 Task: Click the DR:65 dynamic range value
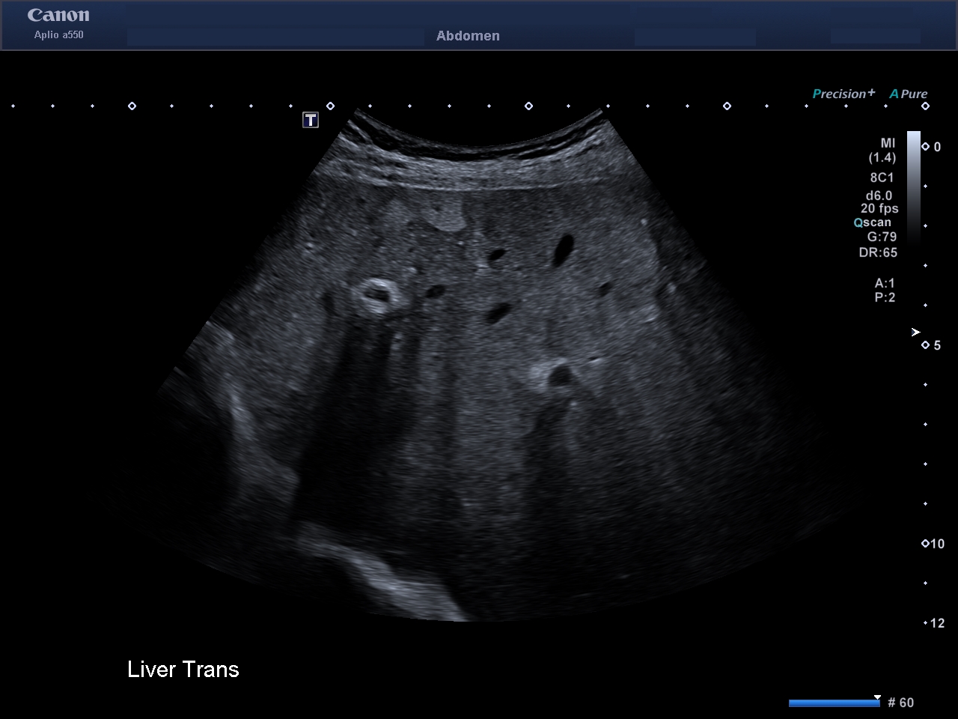coord(878,252)
